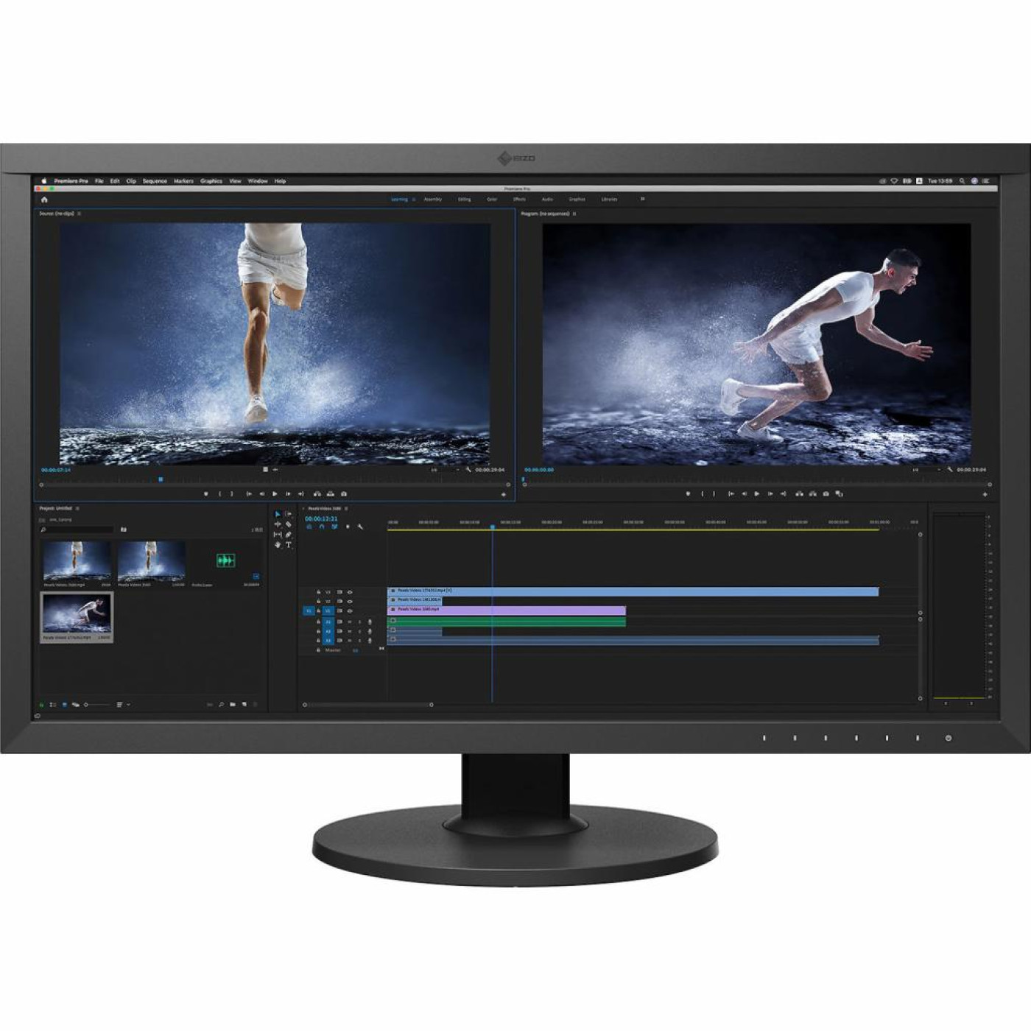This screenshot has width=1031, height=1031.
Task: Select the Razor tool
Action: (288, 524)
